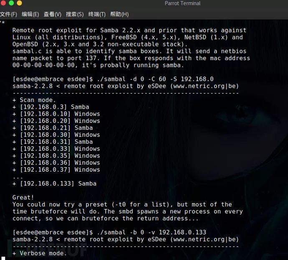Viewport: 288px width, 260px height.
Task: Click the command './sambal -b 0 -v 192.168.0.133'
Action: (x=152, y=232)
